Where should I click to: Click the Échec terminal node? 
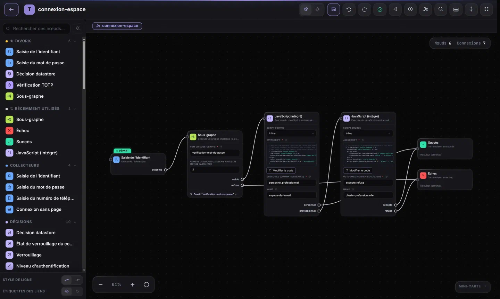[445, 179]
